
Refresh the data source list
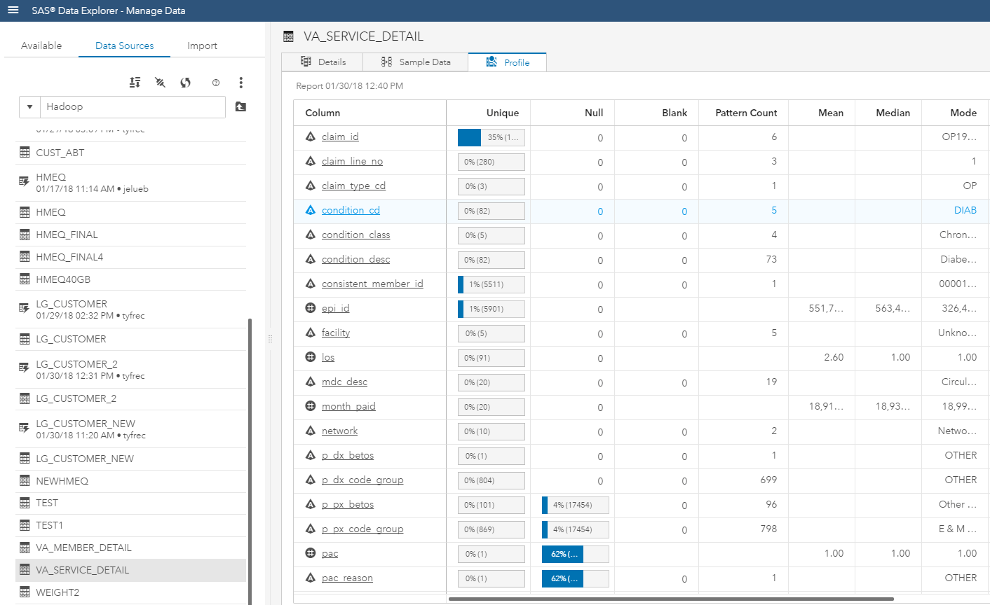185,82
